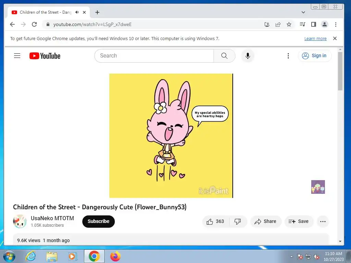The width and height of the screenshot is (351, 263).
Task: Open Chrome's three-dot menu
Action: (x=336, y=24)
